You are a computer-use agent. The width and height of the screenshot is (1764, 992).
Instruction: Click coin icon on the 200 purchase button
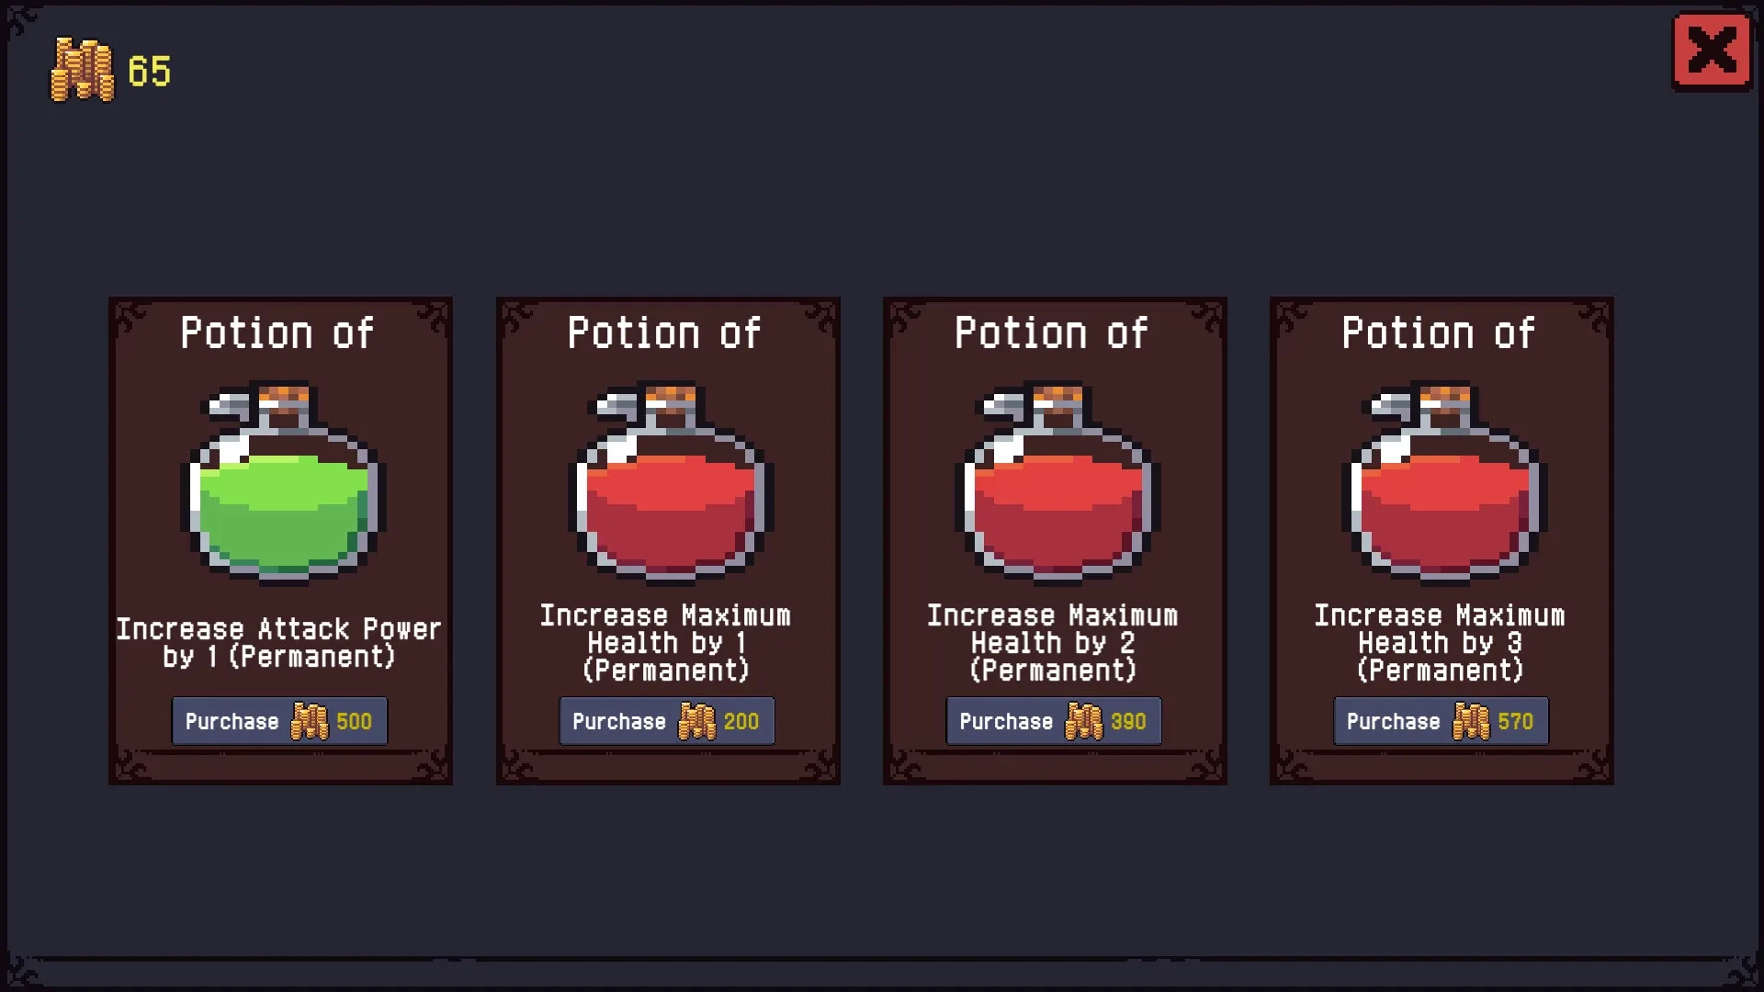(x=696, y=721)
